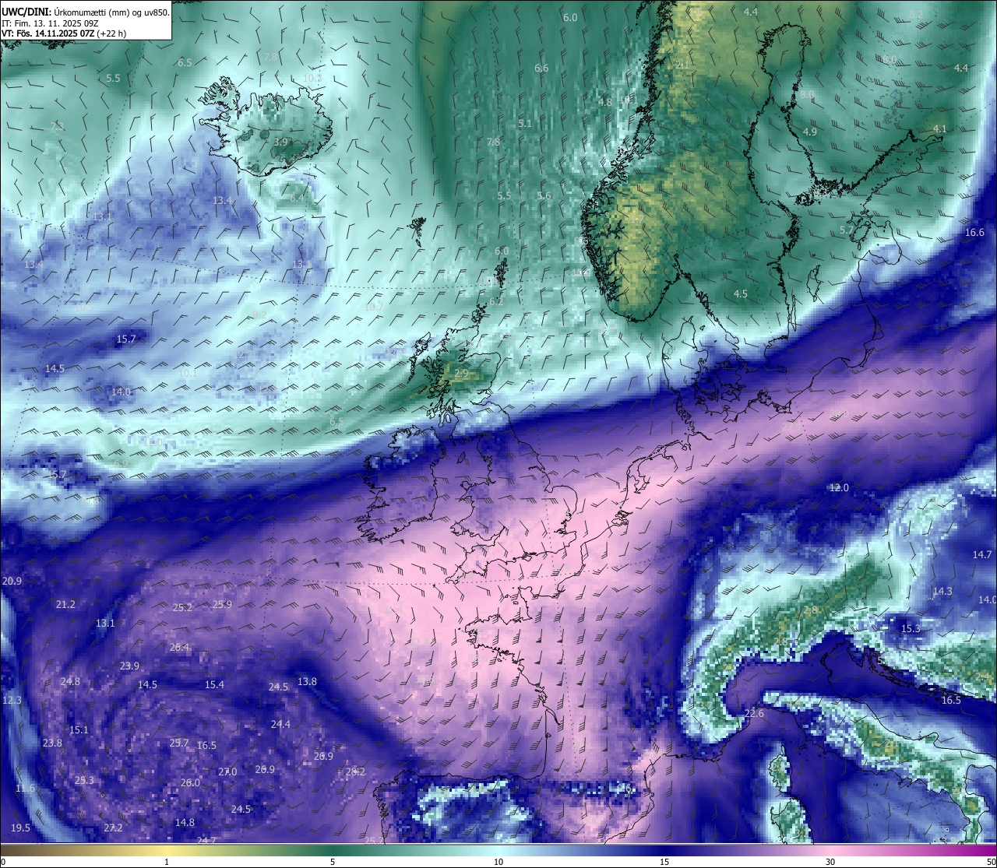Click the 24.8 value on the map

pyautogui.click(x=70, y=681)
